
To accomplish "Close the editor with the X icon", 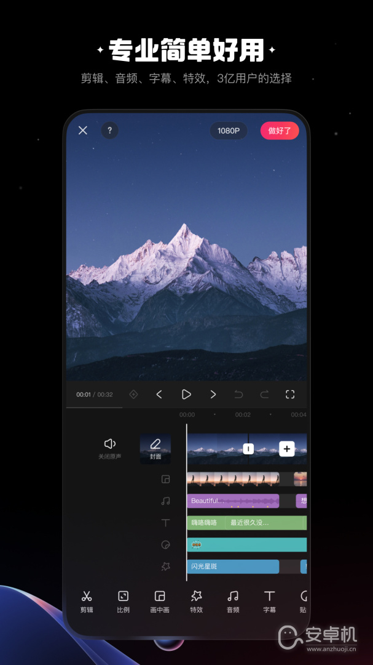I will [x=83, y=131].
